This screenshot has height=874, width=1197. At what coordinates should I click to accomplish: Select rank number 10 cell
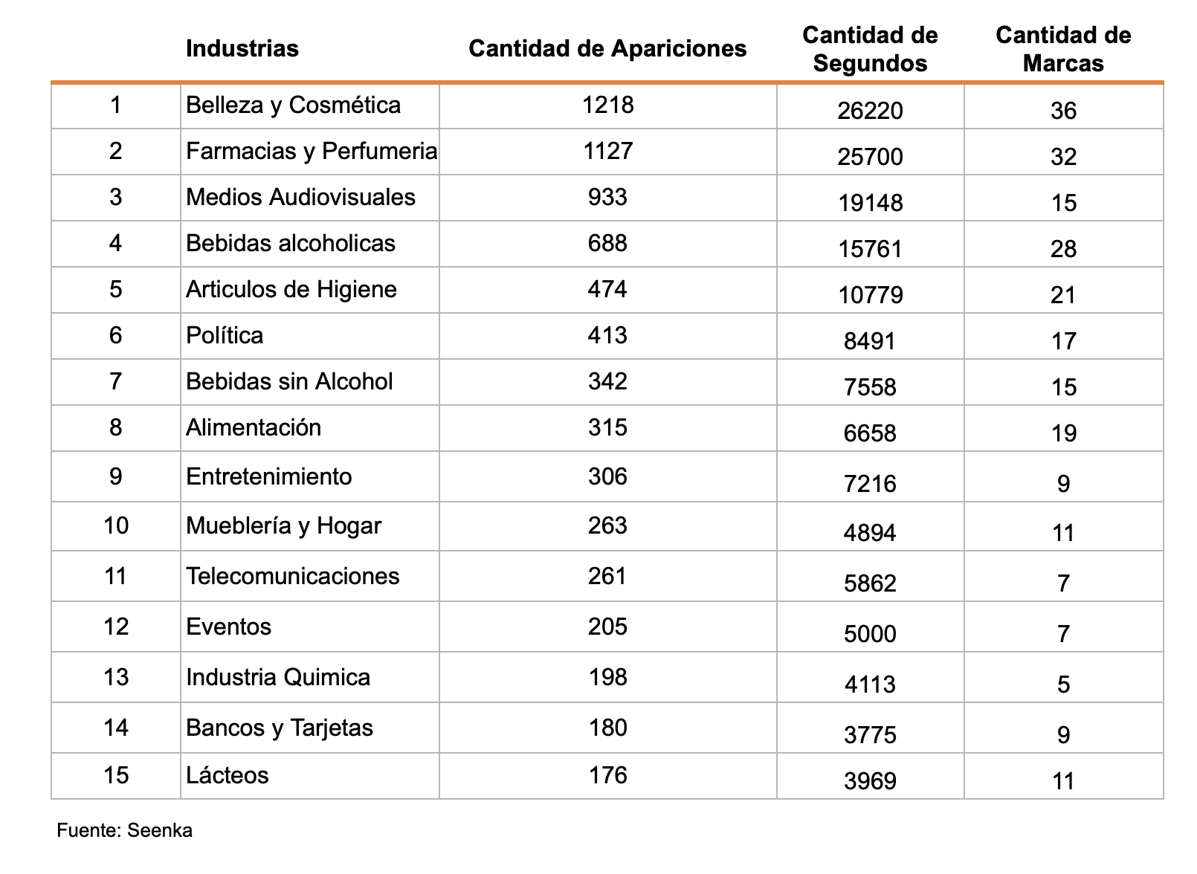pos(116,526)
